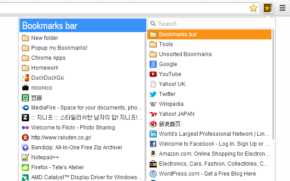Open YouTube bookmark text
Image resolution: width=290 pixels, height=181 pixels.
[x=170, y=74]
